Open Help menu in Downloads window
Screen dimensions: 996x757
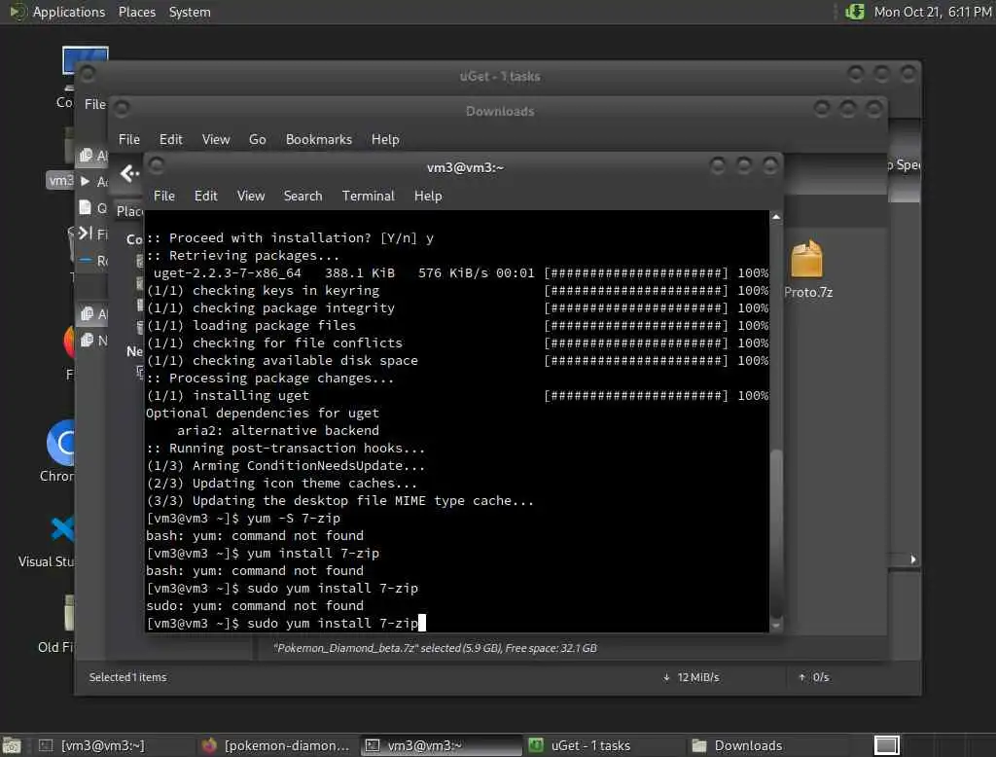[385, 139]
